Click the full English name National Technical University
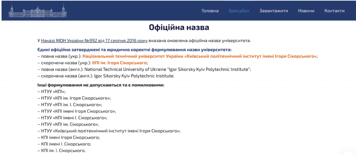The height and width of the screenshot is (163, 356). pyautogui.click(x=168, y=70)
